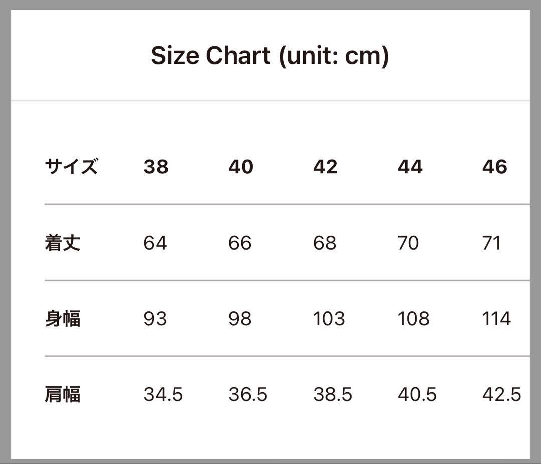Screen dimensions: 541x464
Task: Click the 着丈 value 64 cell
Action: tap(155, 243)
